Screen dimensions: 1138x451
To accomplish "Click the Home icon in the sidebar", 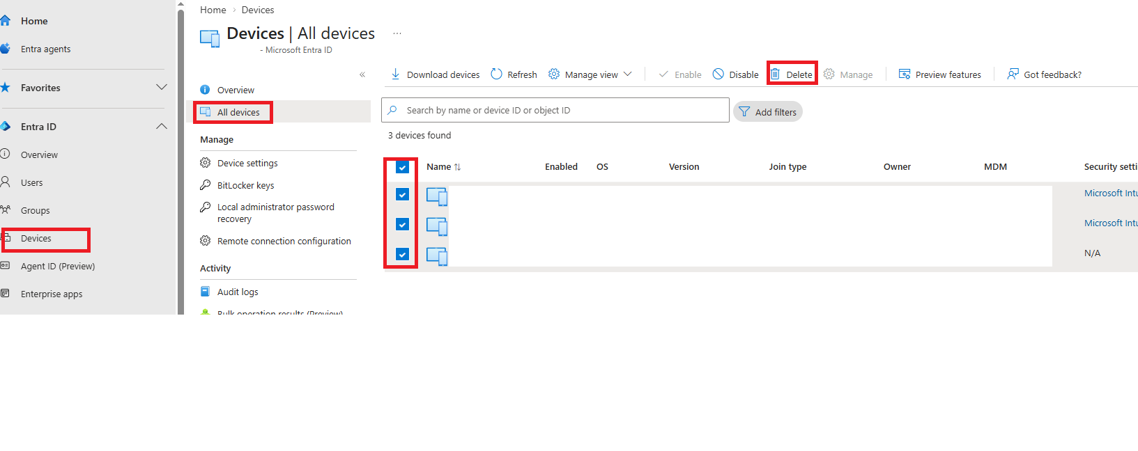I will [x=5, y=21].
